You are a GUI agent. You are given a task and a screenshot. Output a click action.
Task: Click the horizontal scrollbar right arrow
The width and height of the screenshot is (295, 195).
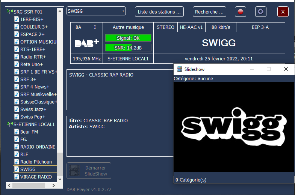[54, 185]
